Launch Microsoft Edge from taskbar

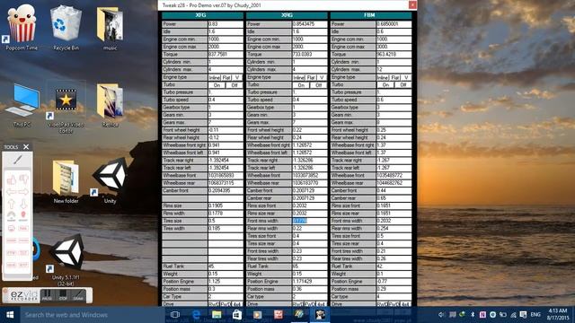tap(196, 315)
